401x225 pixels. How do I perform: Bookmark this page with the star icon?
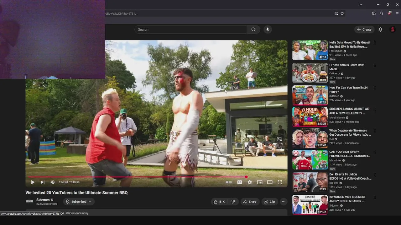(342, 13)
